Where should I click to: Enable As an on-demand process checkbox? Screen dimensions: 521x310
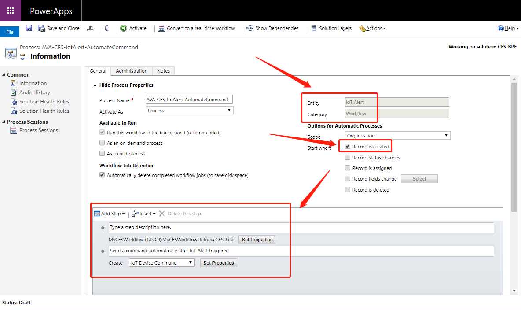click(102, 143)
